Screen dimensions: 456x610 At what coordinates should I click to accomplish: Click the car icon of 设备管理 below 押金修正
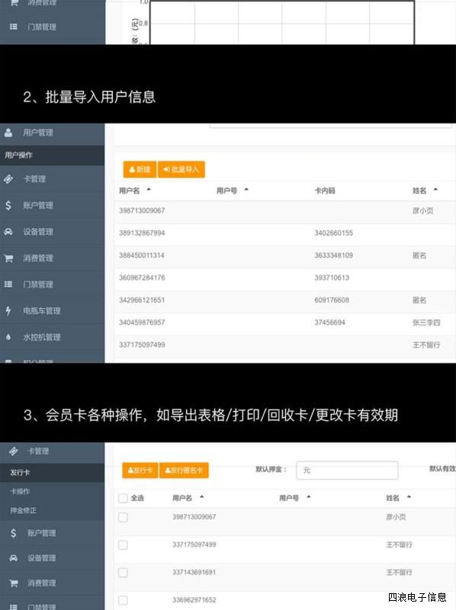(13, 558)
